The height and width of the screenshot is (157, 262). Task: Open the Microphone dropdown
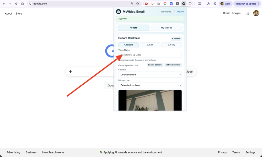(150, 85)
